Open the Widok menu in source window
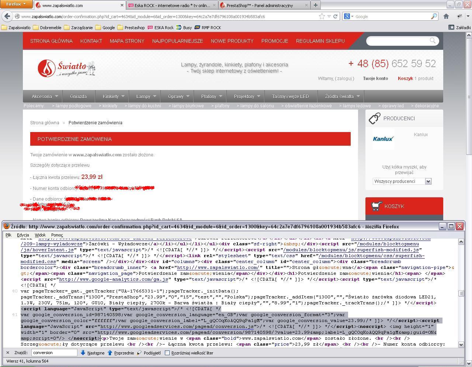472x367 pixels. pos(40,235)
